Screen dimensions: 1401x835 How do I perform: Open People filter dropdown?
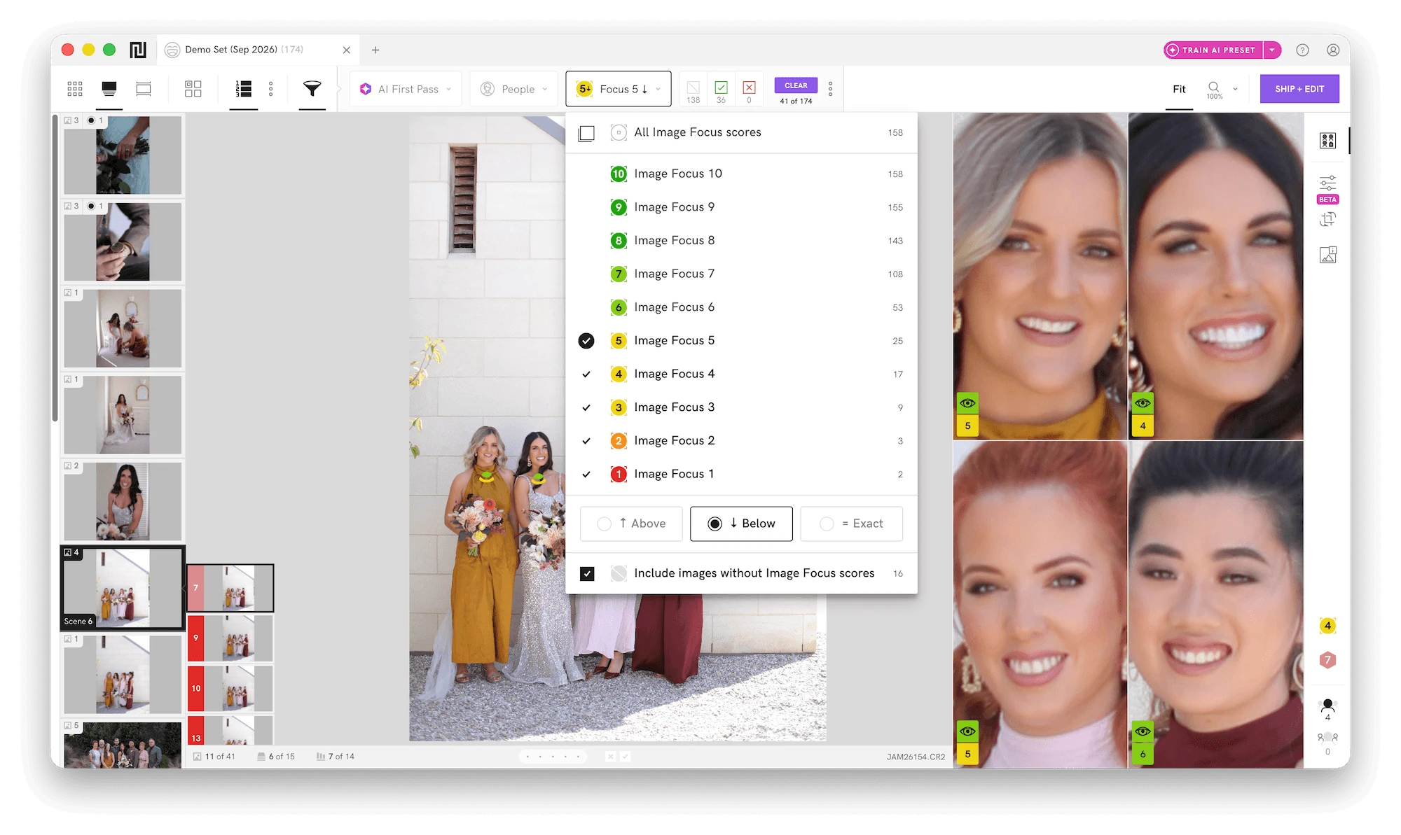[x=513, y=89]
